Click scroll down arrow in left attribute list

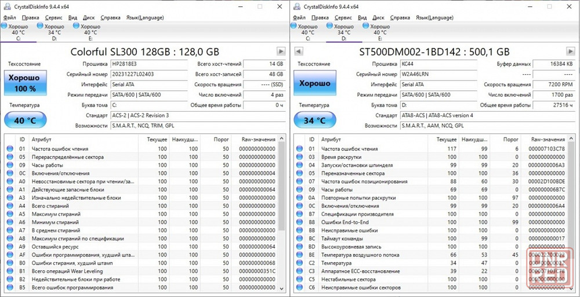tap(281, 288)
